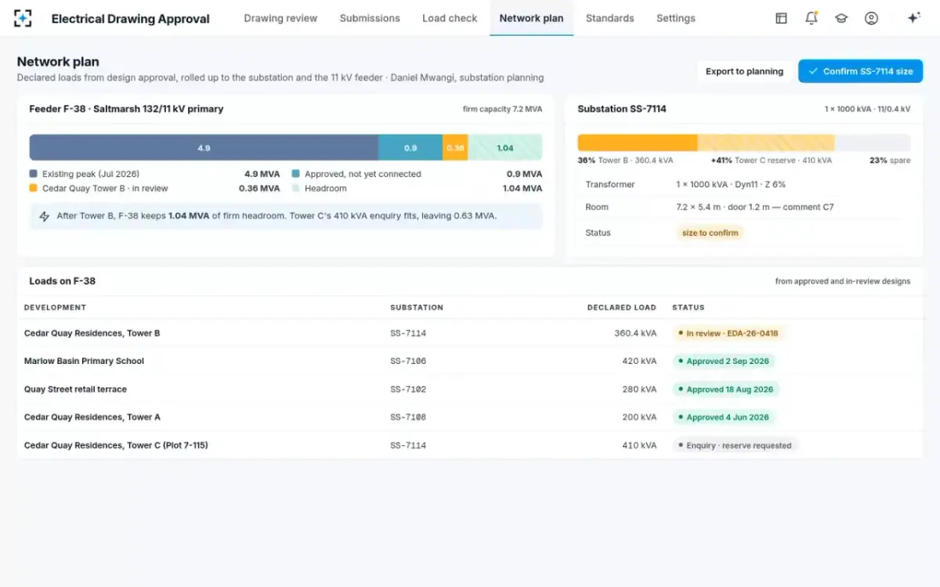Switch to the Drawing review tab
The image size is (940, 587).
[280, 18]
